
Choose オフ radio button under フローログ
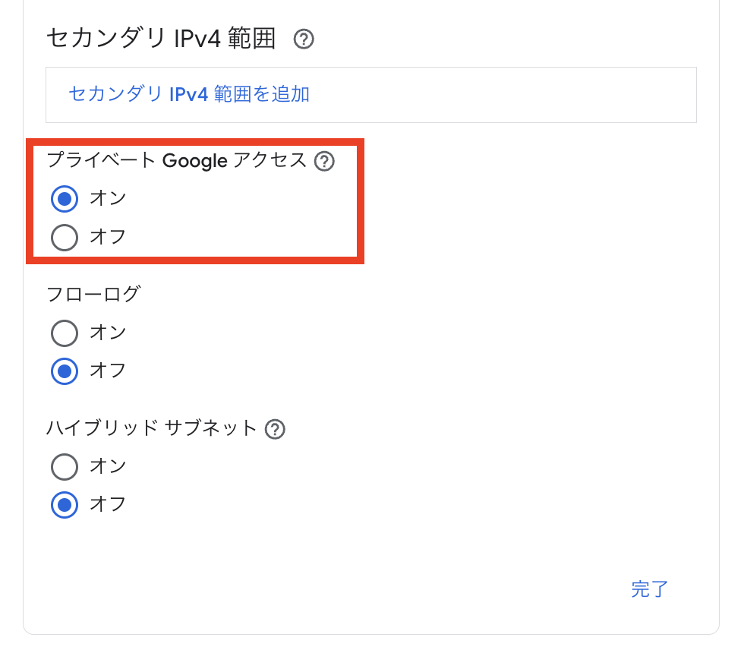65,371
